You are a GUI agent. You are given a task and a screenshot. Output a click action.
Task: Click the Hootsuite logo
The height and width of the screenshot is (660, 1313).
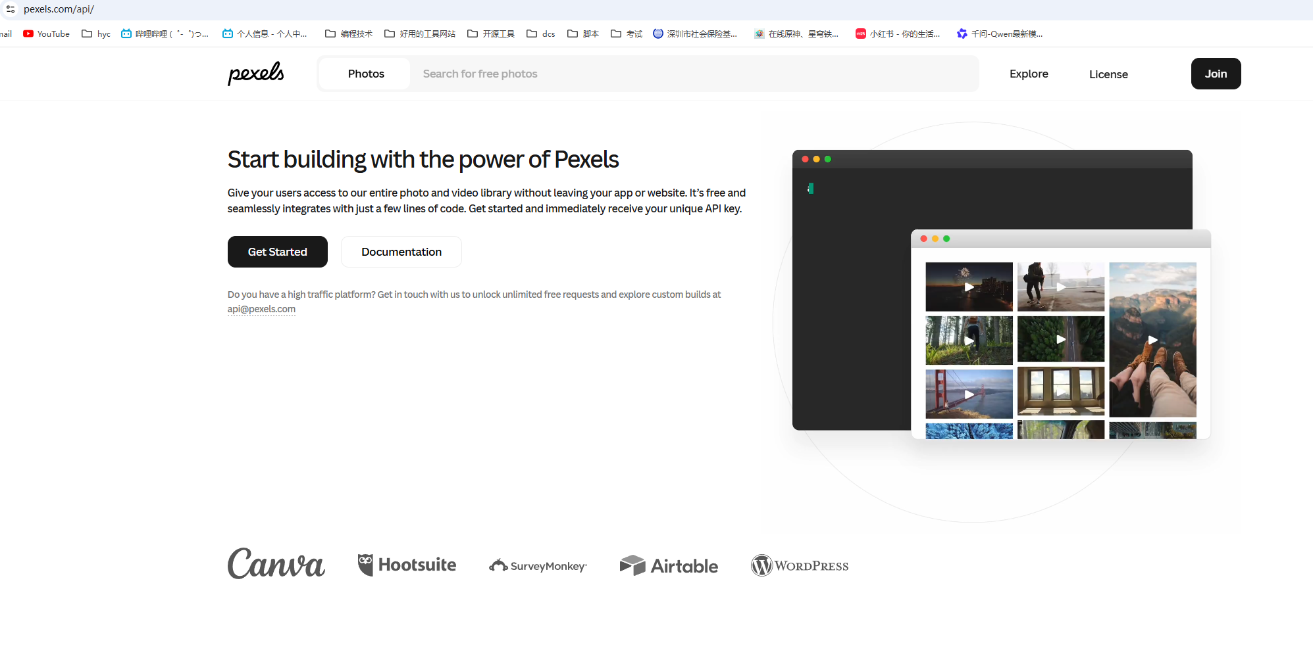(407, 565)
